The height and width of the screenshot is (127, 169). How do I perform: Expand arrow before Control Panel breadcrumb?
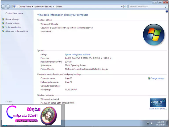pos(17,7)
